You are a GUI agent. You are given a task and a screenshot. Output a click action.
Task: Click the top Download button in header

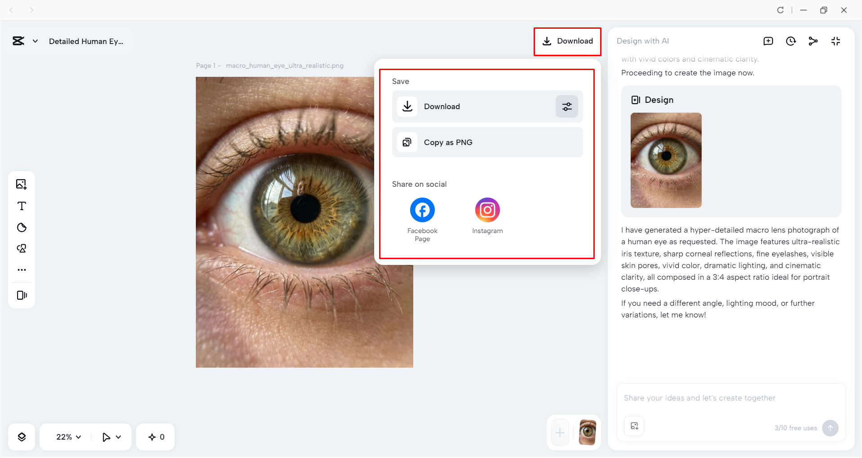point(567,41)
